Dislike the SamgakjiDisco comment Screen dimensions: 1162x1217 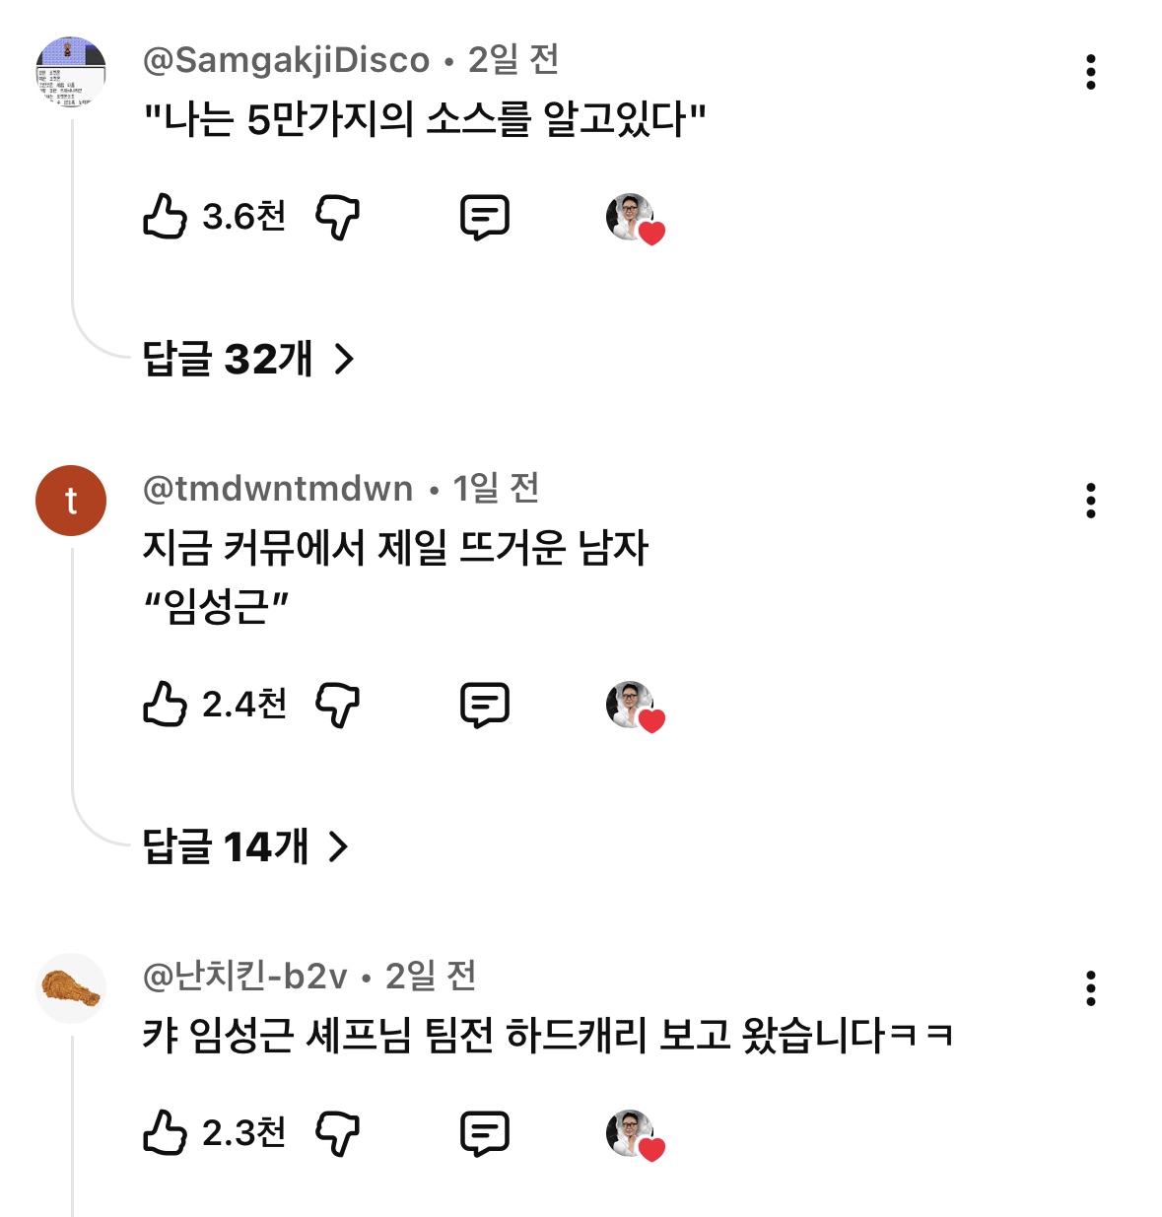[337, 217]
